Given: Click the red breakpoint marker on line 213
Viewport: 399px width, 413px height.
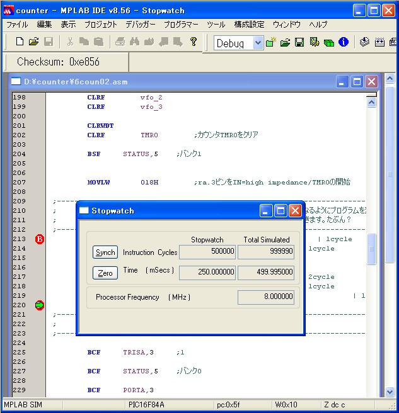Looking at the screenshot, I should pos(40,239).
